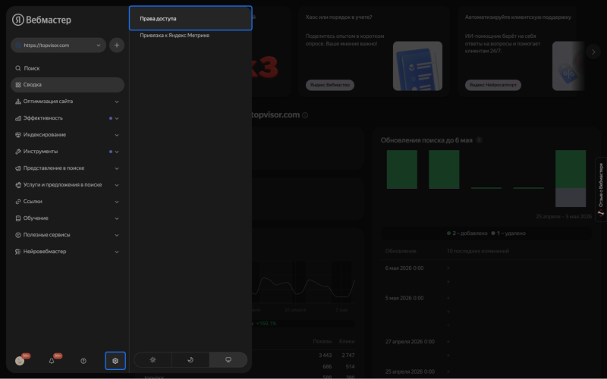Open the Поиск search item

[68, 68]
